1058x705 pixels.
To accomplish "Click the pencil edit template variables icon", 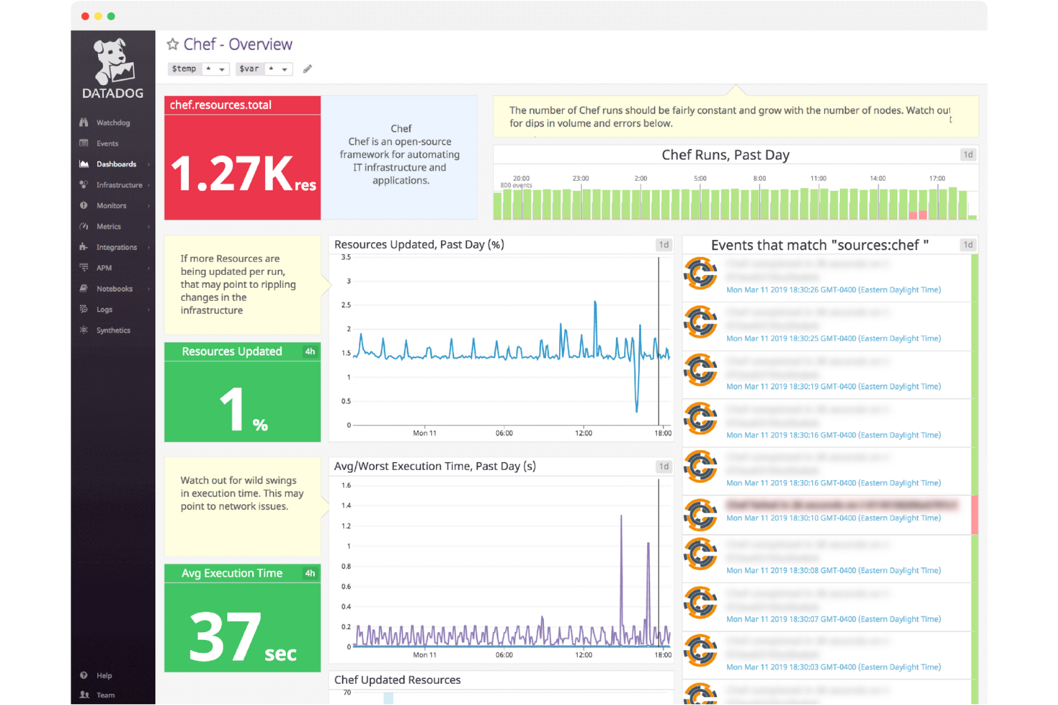I will point(307,69).
